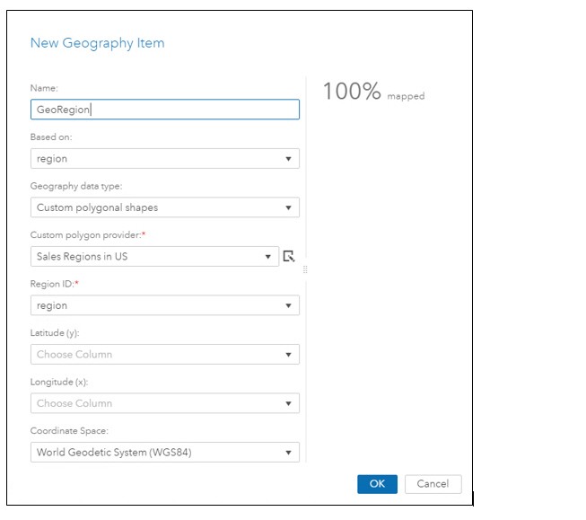
Task: Open the Latitude (y) Choose Column dropdown
Action: (x=165, y=354)
